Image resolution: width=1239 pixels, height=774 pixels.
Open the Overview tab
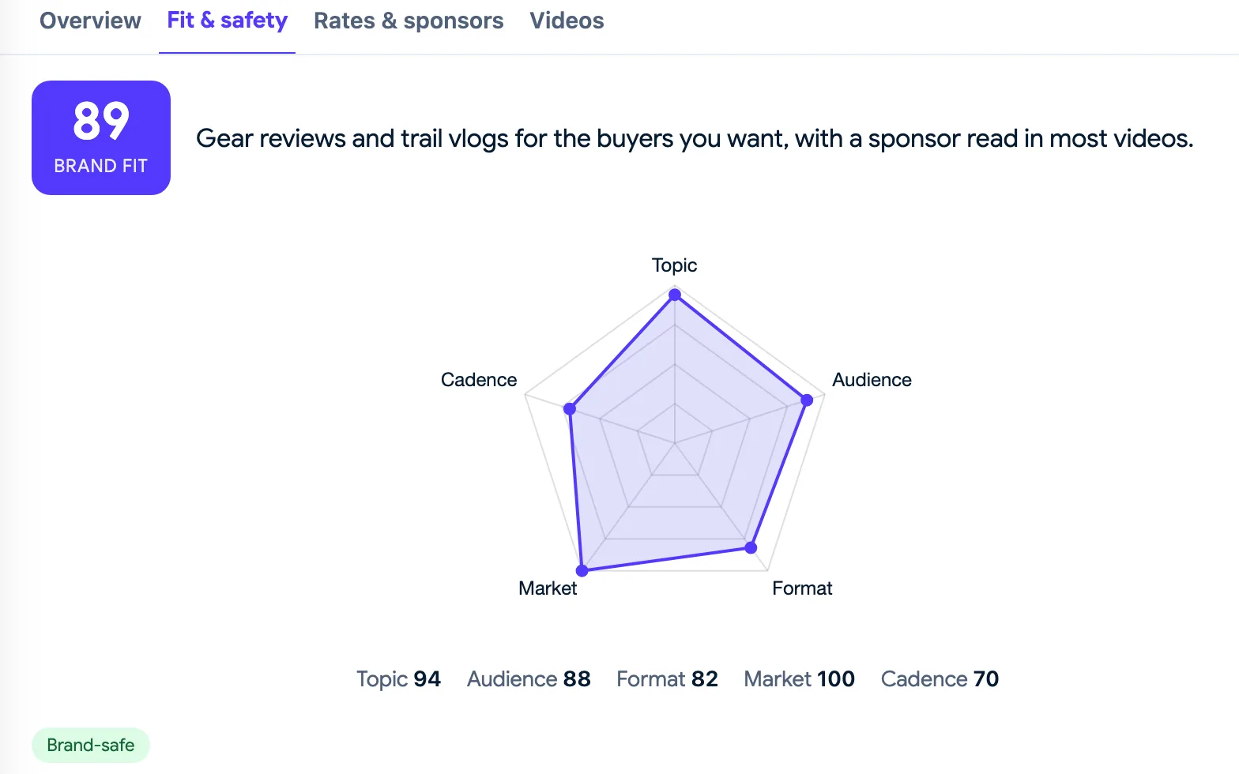pyautogui.click(x=90, y=21)
